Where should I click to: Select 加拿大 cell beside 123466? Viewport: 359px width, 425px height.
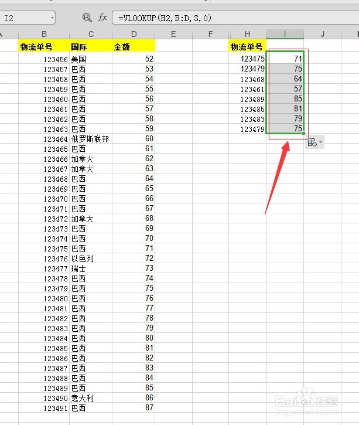(91, 158)
